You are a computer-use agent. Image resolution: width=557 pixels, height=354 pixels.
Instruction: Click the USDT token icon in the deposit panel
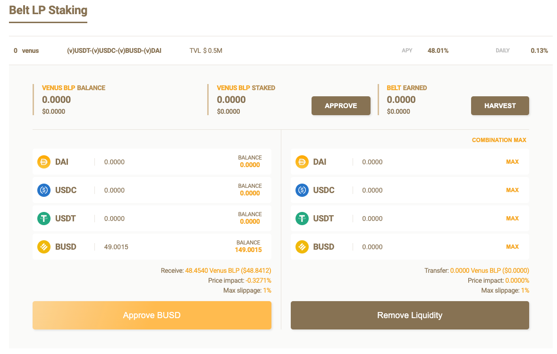coord(43,218)
